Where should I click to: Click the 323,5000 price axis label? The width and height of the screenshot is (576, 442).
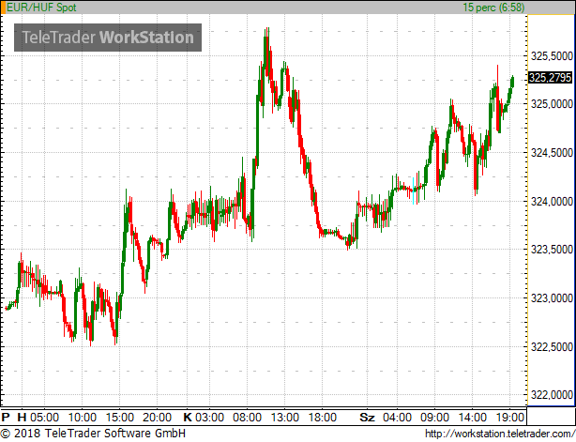click(552, 250)
